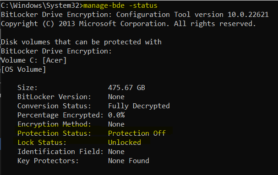Click the Copyright Microsoft Corporation line

click(129, 24)
